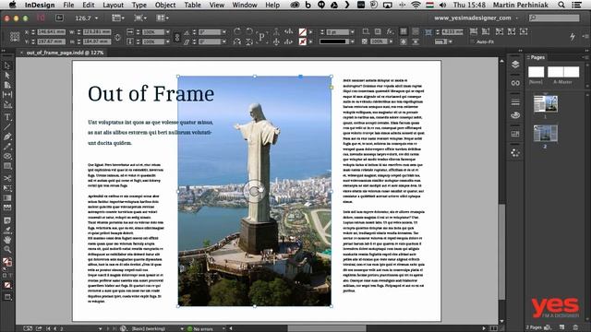Select the Rectangle tool

[7, 166]
